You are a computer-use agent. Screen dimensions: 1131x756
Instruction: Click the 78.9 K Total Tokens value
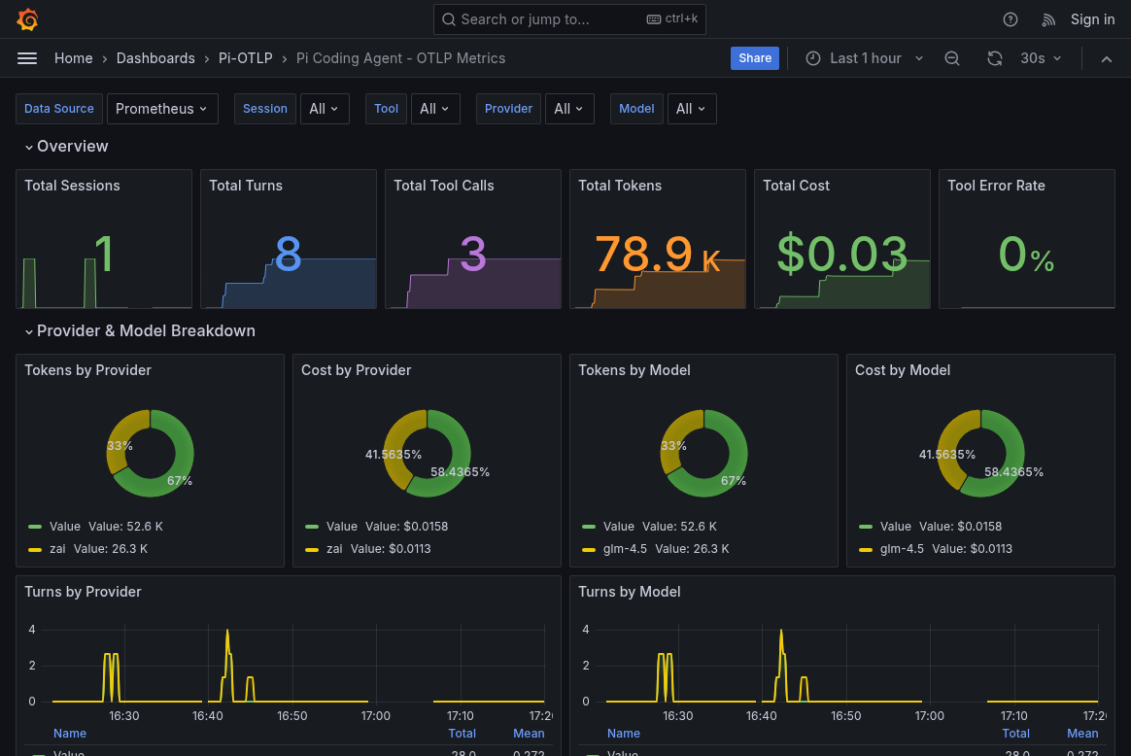(x=657, y=254)
